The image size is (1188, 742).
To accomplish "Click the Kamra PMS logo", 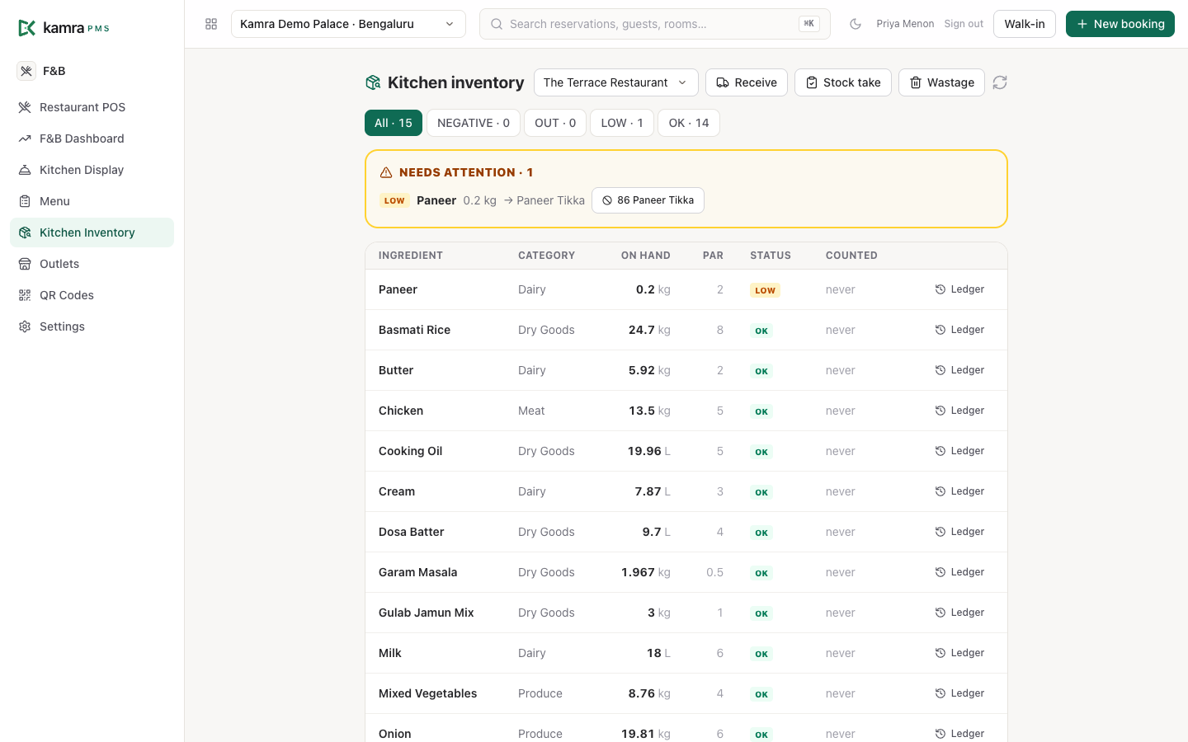I will (64, 28).
